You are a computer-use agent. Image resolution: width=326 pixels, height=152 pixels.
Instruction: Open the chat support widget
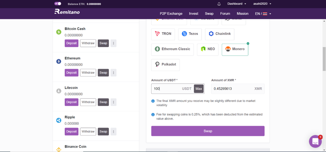pos(315,141)
